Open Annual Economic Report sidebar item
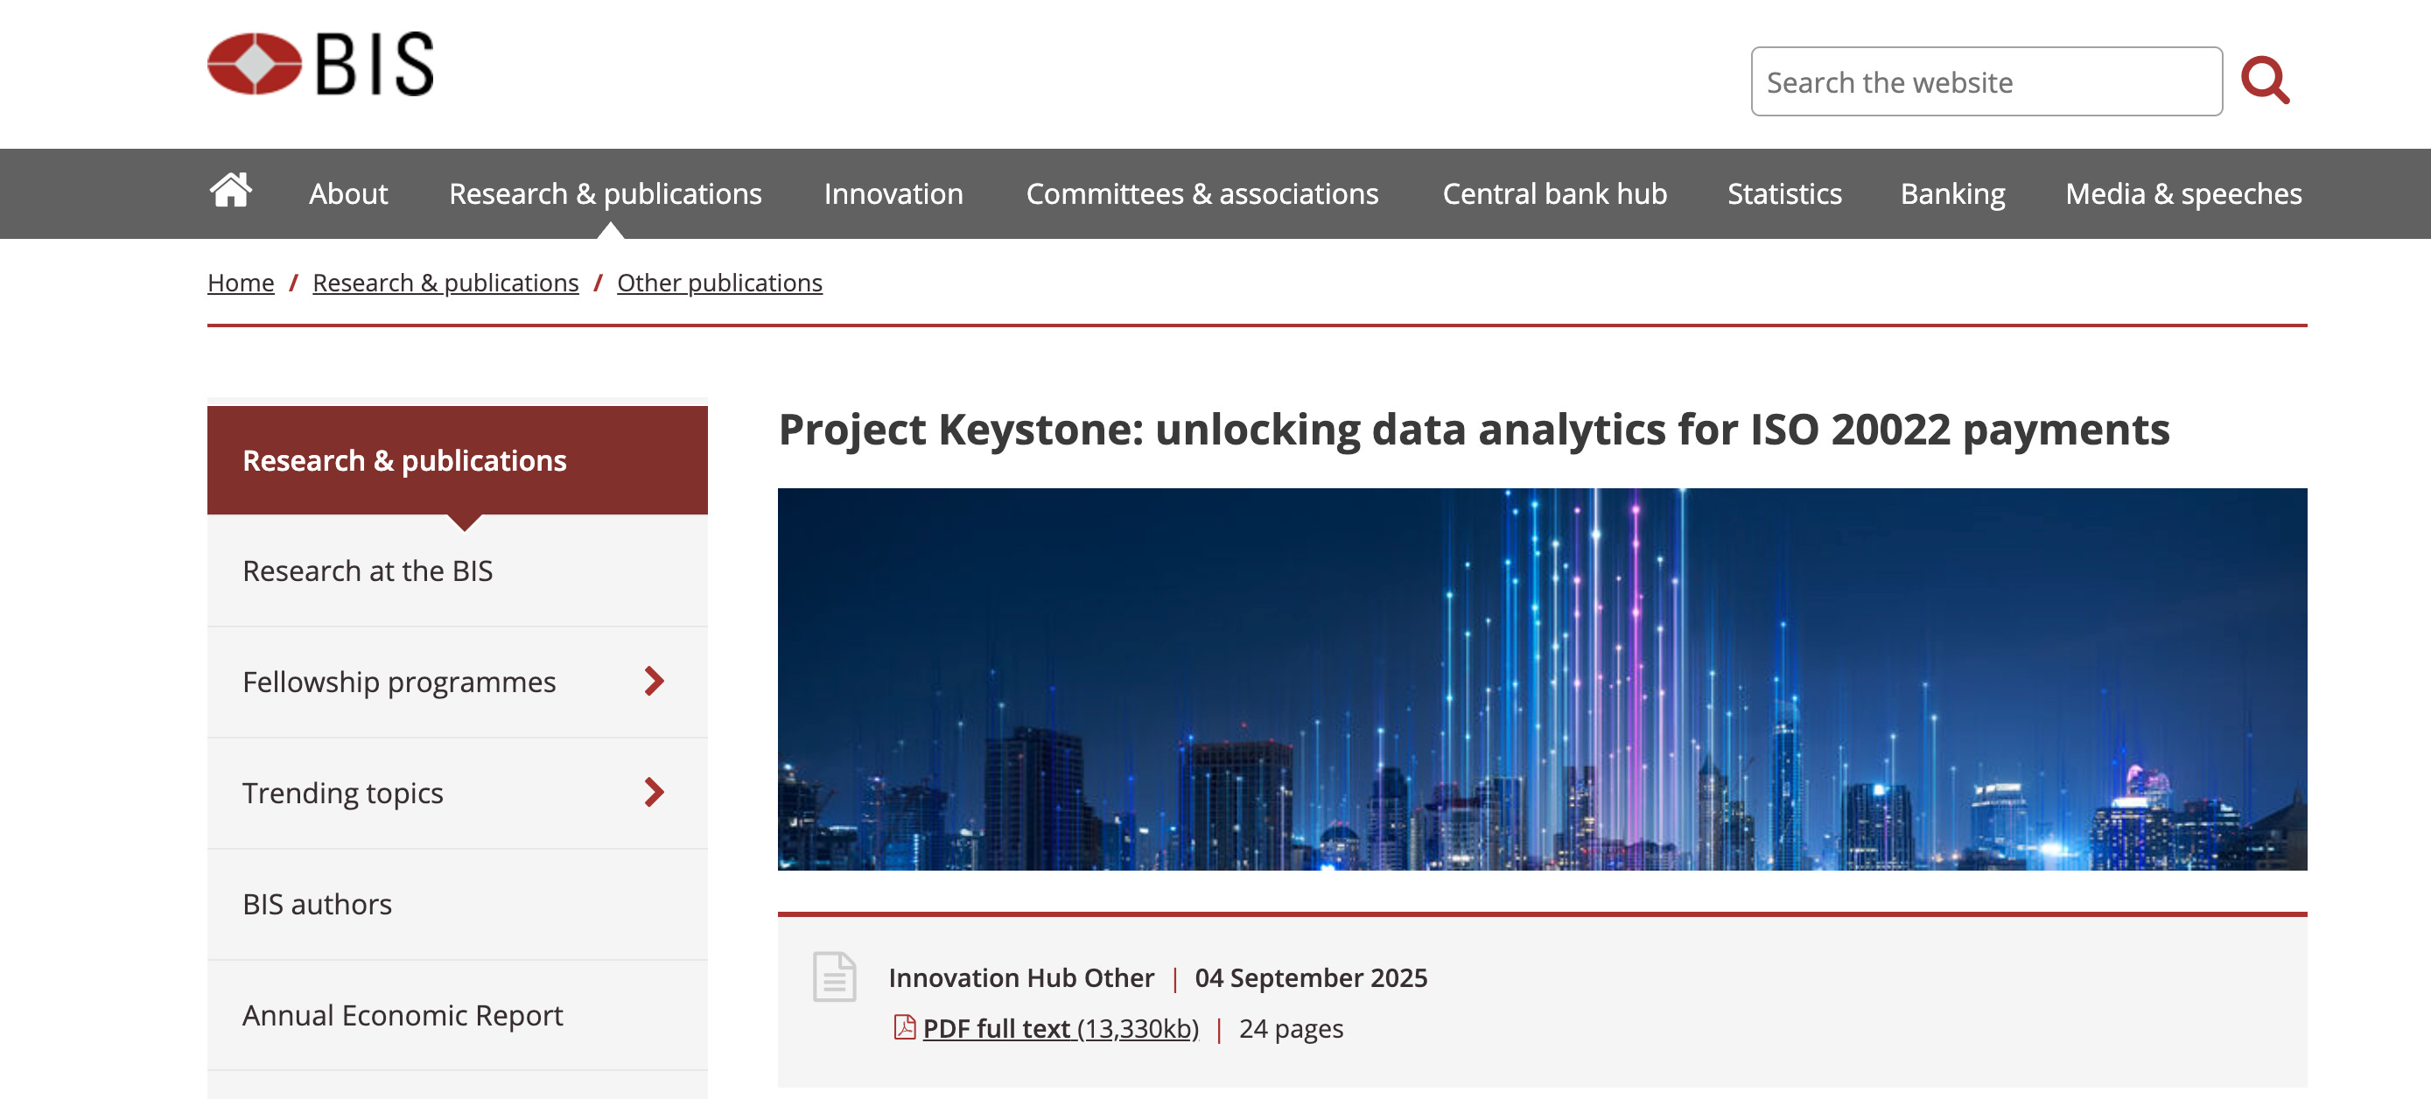The height and width of the screenshot is (1099, 2431). (402, 1015)
